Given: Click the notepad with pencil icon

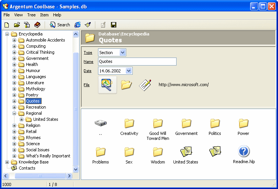Looking at the screenshot, I should point(145,85).
